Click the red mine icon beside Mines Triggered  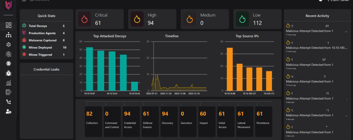[24, 55]
